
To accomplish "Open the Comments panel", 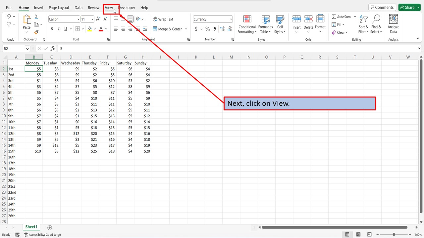I will 382,7.
